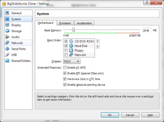Select Shared Folders in the settings list

point(19,61)
